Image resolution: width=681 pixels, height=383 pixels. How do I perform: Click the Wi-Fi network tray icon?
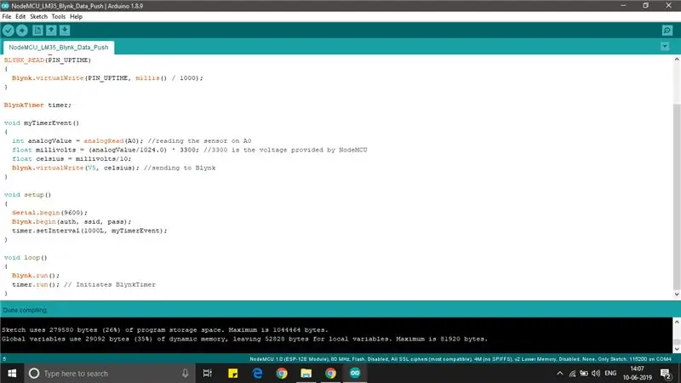[572, 374]
